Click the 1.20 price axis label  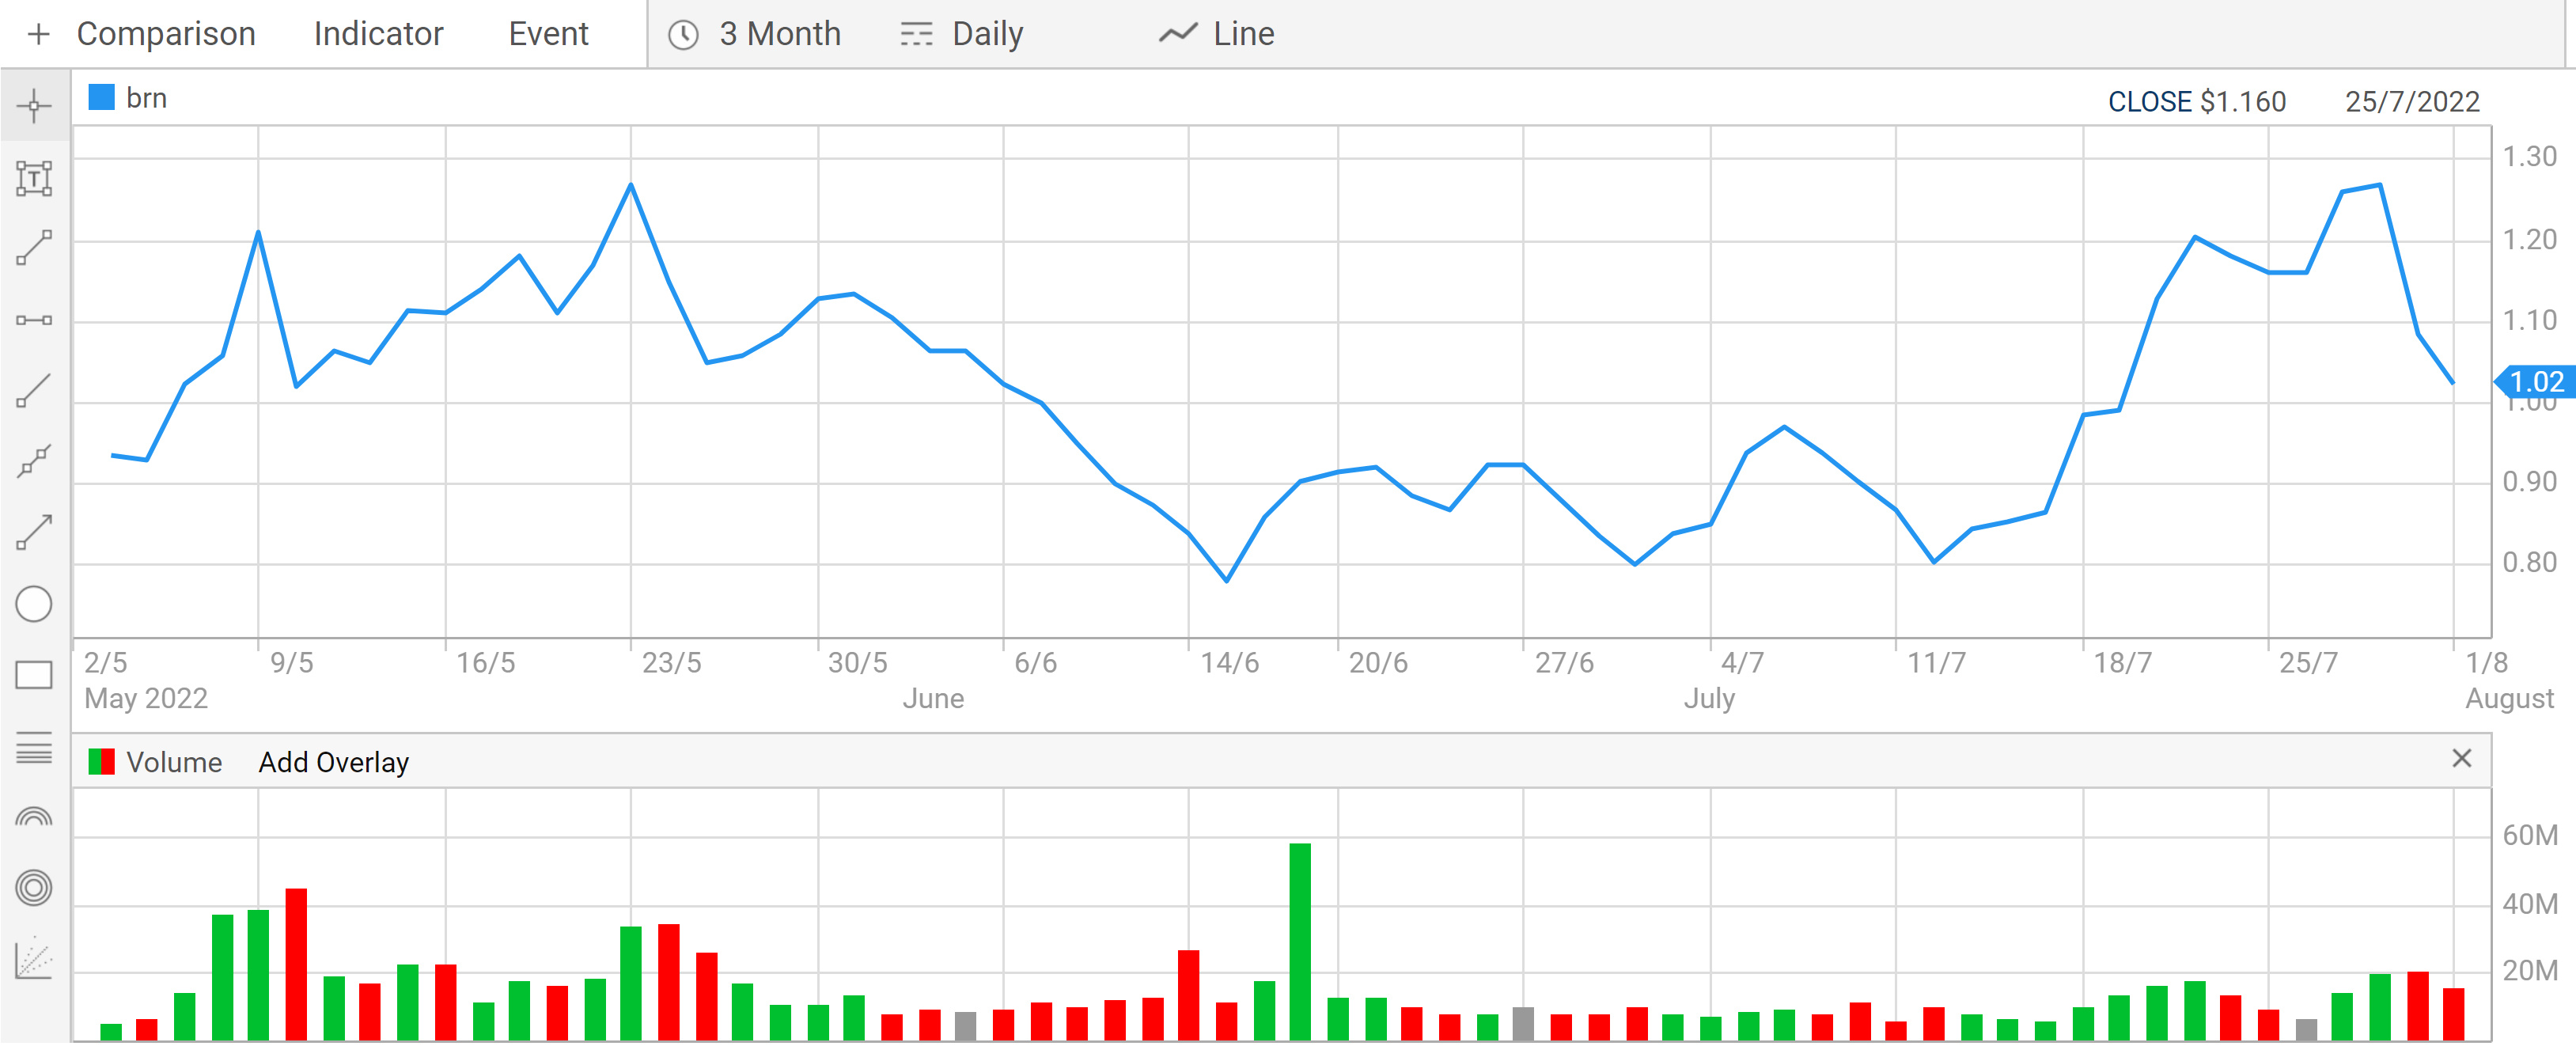click(x=2529, y=240)
